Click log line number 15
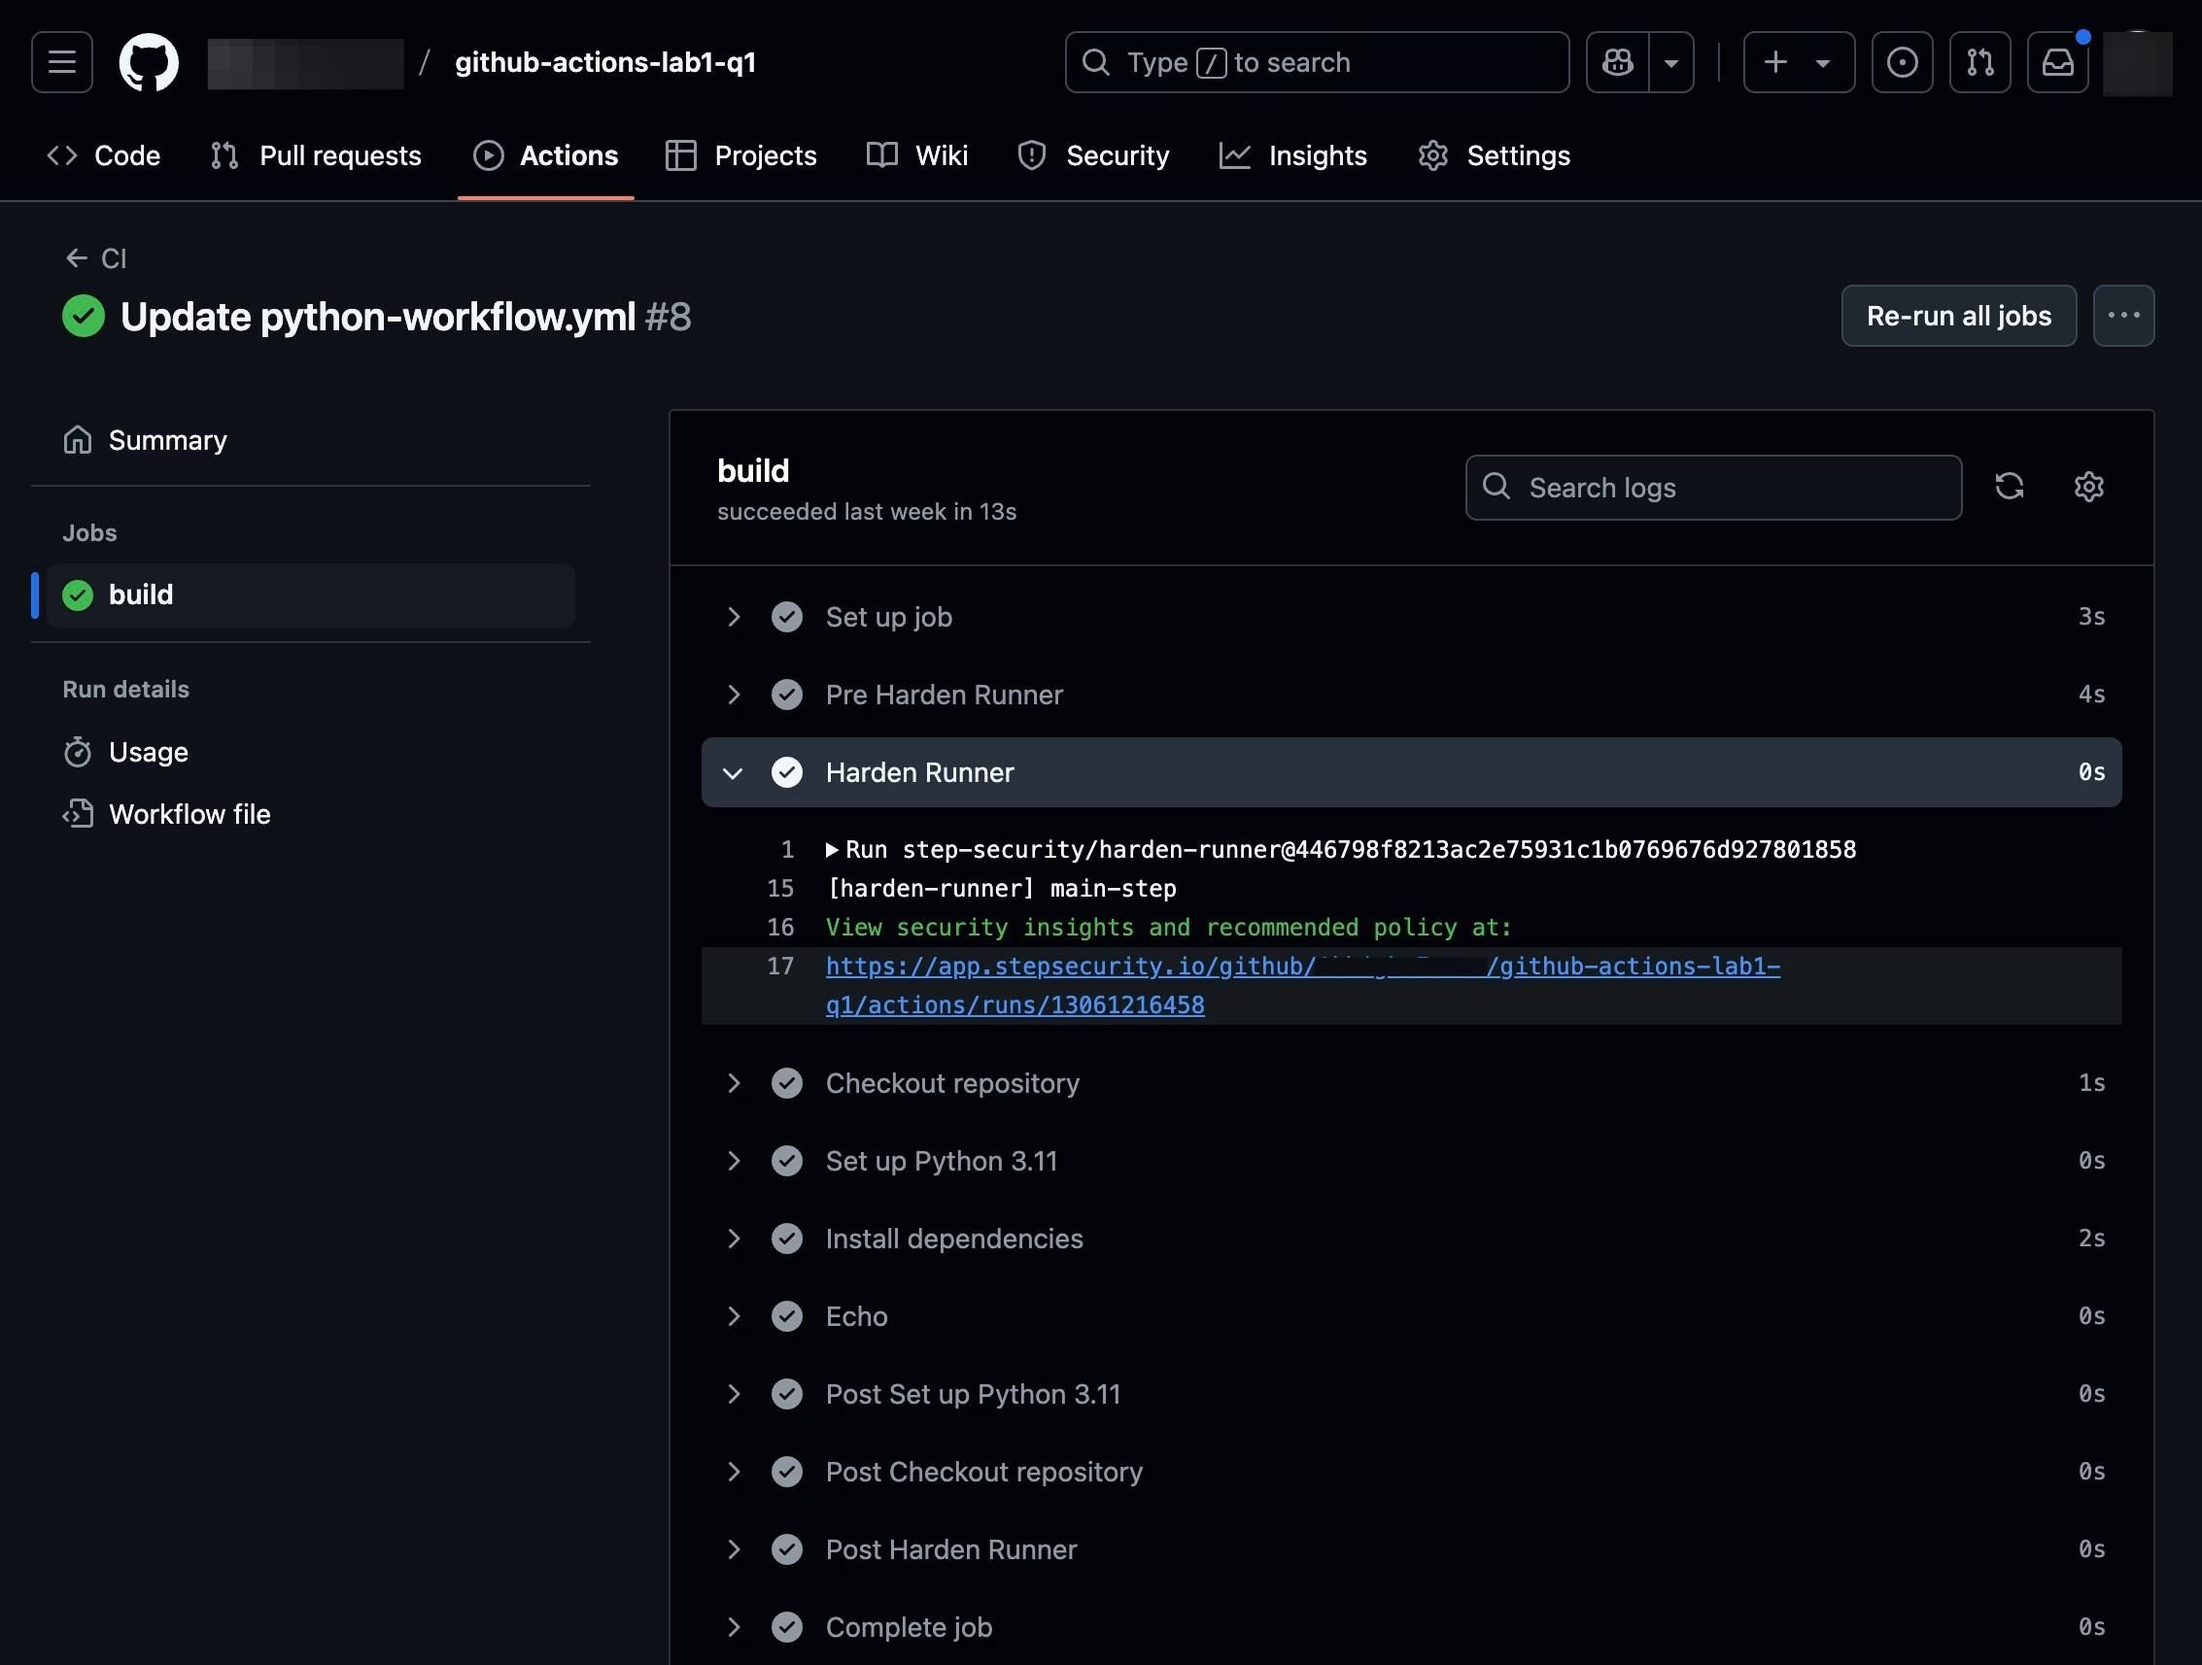This screenshot has width=2202, height=1665. (x=780, y=889)
